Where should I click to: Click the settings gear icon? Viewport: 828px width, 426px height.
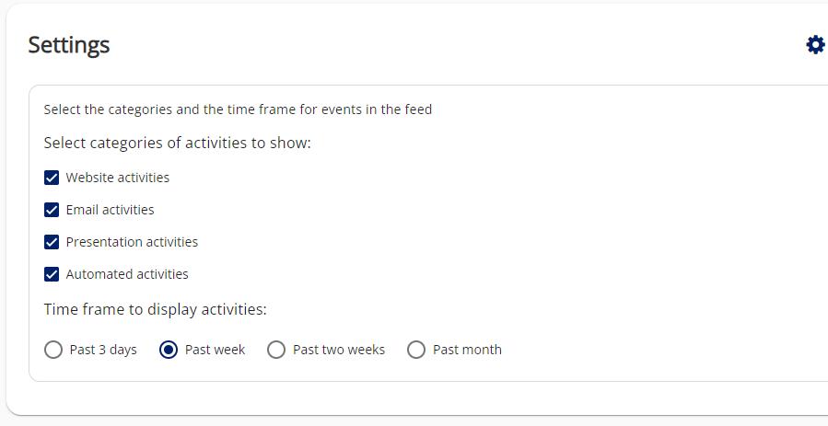(x=815, y=45)
